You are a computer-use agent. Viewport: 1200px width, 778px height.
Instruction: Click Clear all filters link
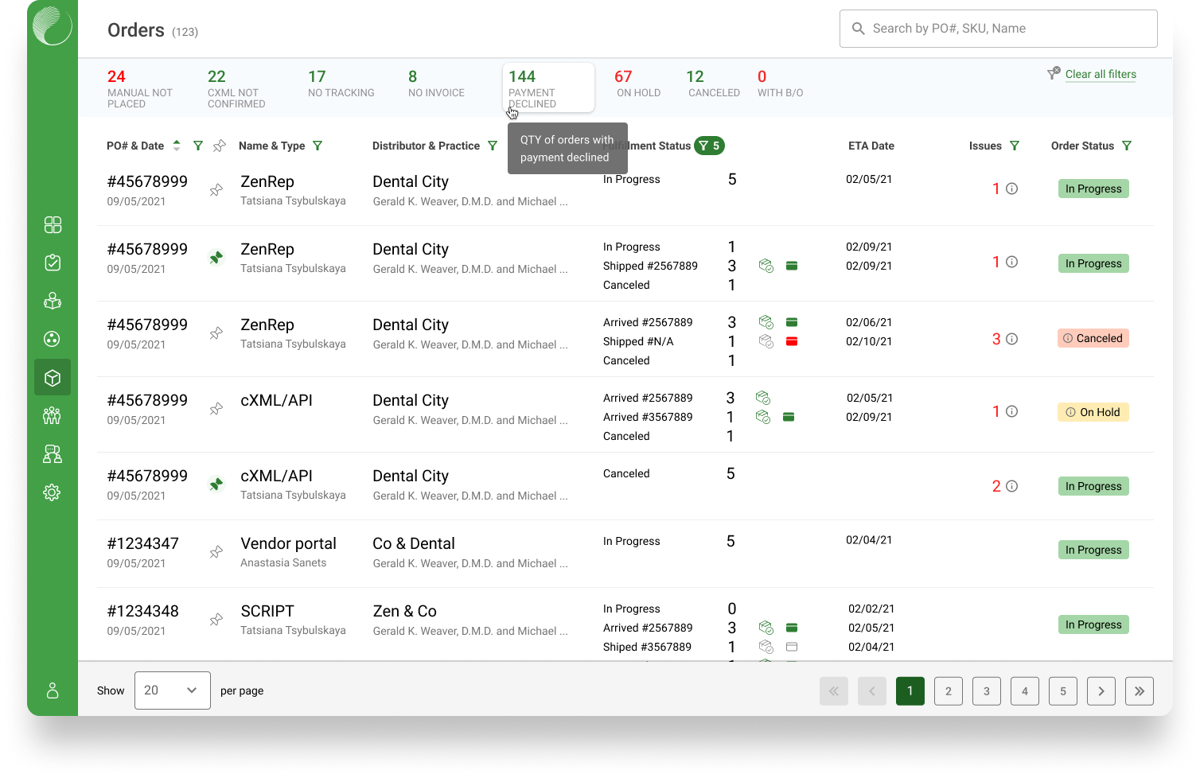point(1101,74)
